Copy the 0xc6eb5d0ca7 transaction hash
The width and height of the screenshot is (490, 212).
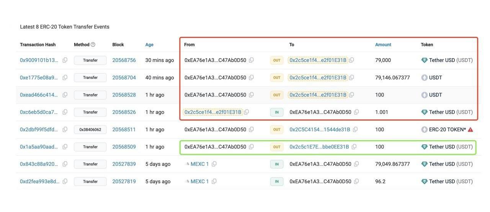click(x=65, y=112)
